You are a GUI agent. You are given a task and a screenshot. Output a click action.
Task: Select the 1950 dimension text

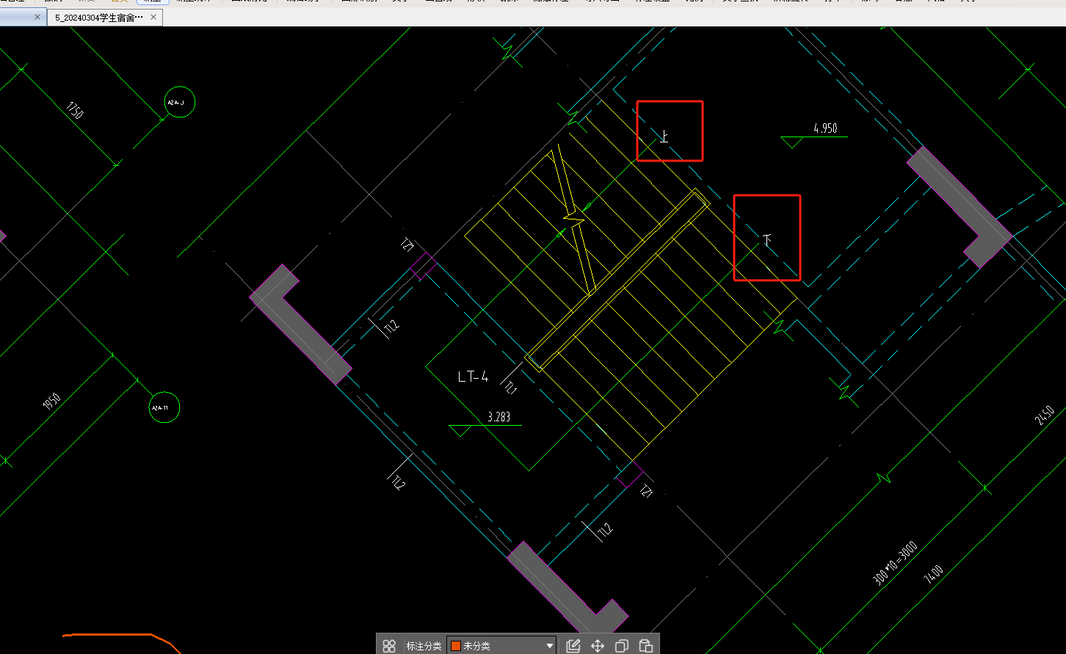coord(51,402)
